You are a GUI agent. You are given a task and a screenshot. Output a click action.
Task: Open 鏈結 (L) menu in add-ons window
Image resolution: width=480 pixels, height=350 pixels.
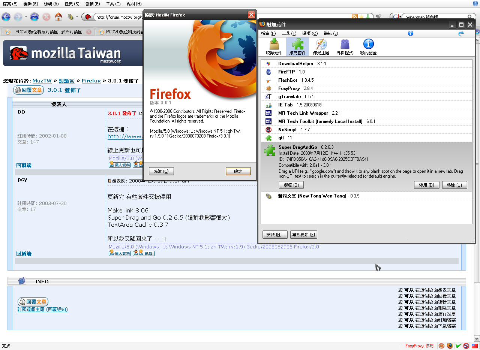point(331,33)
